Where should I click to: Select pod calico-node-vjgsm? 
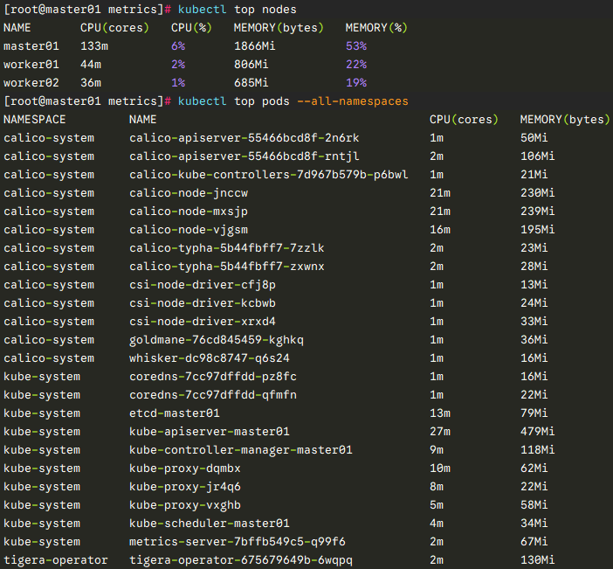tap(189, 230)
